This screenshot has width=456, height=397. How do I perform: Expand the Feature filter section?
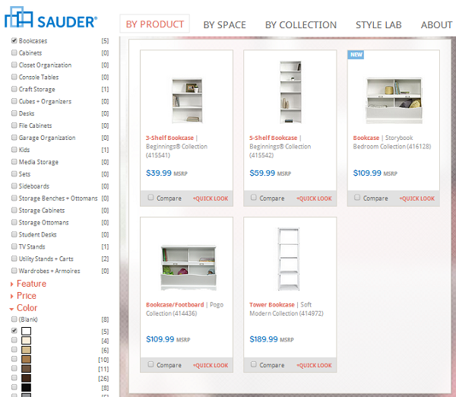coord(31,284)
